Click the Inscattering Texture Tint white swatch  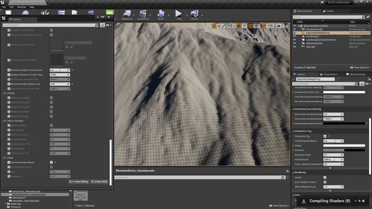344,92
